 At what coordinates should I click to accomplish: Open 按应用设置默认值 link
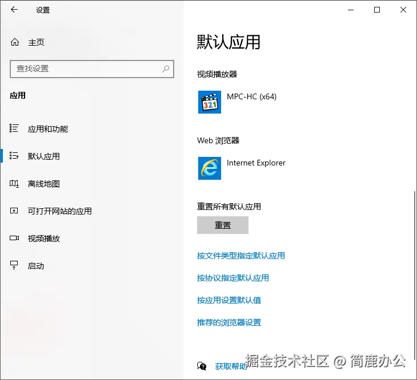point(228,300)
